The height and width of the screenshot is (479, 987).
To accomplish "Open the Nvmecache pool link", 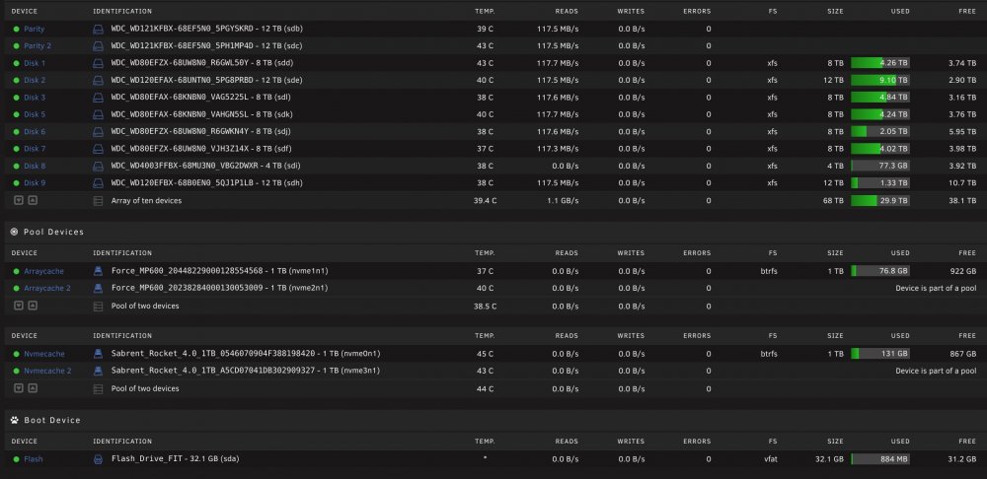I will pyautogui.click(x=44, y=354).
